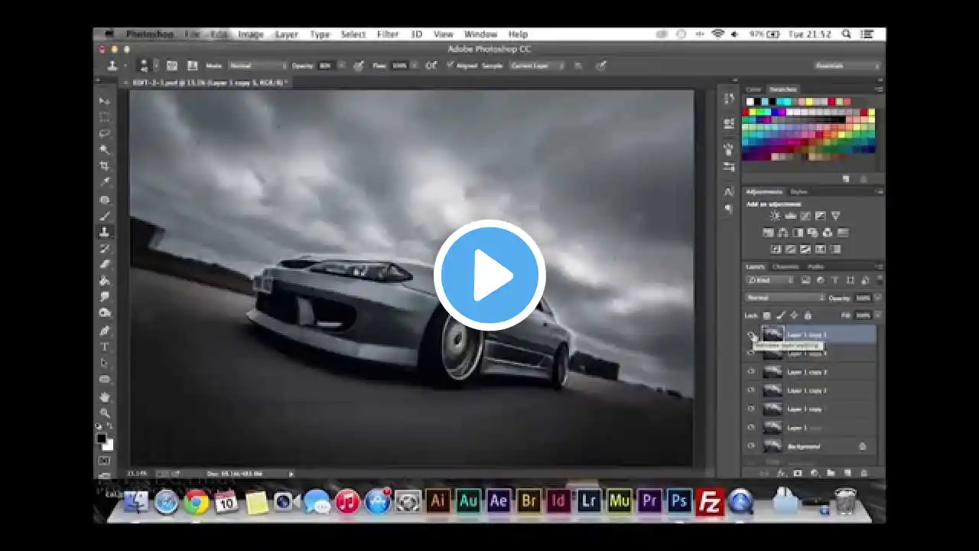The width and height of the screenshot is (979, 551).
Task: Open the layer blending mode Normal dropdown
Action: 784,298
